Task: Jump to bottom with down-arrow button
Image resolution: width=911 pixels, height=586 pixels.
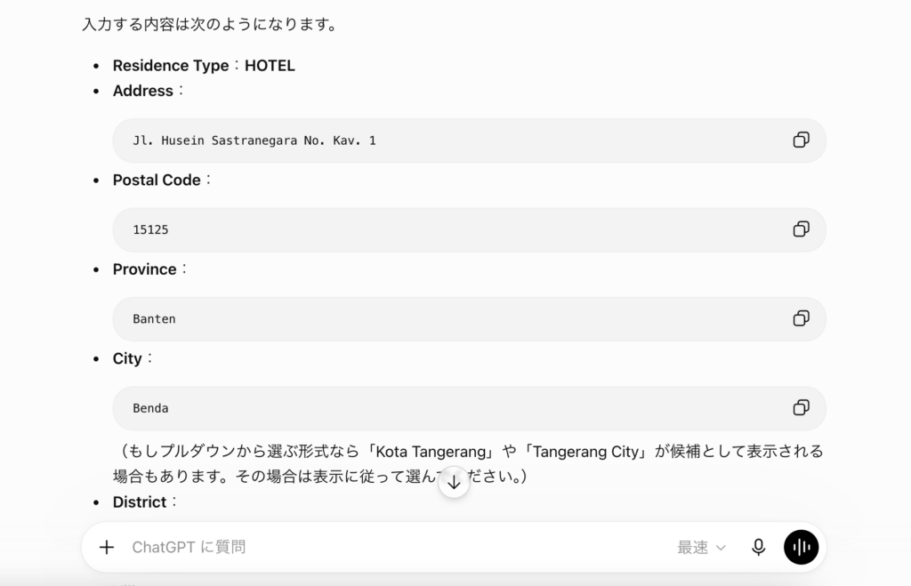Action: tap(454, 483)
